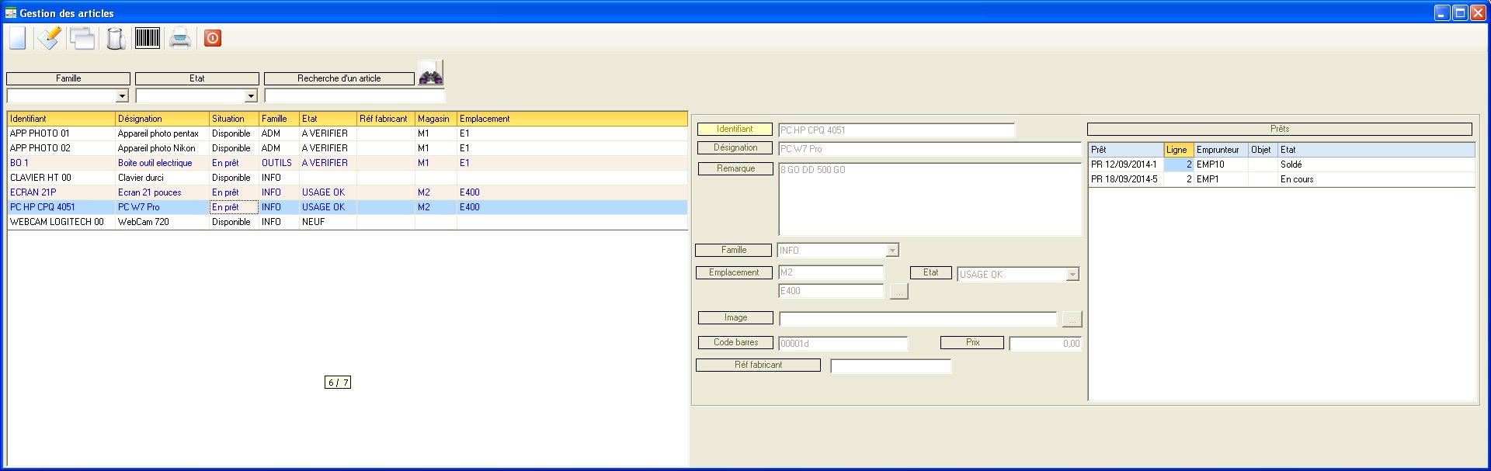The image size is (1491, 471).
Task: Click the M2 magasin field
Action: (831, 272)
